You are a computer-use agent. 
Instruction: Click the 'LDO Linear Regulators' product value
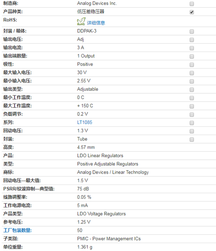(x=100, y=156)
